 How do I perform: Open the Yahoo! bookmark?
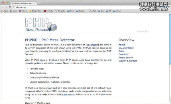[23, 11]
